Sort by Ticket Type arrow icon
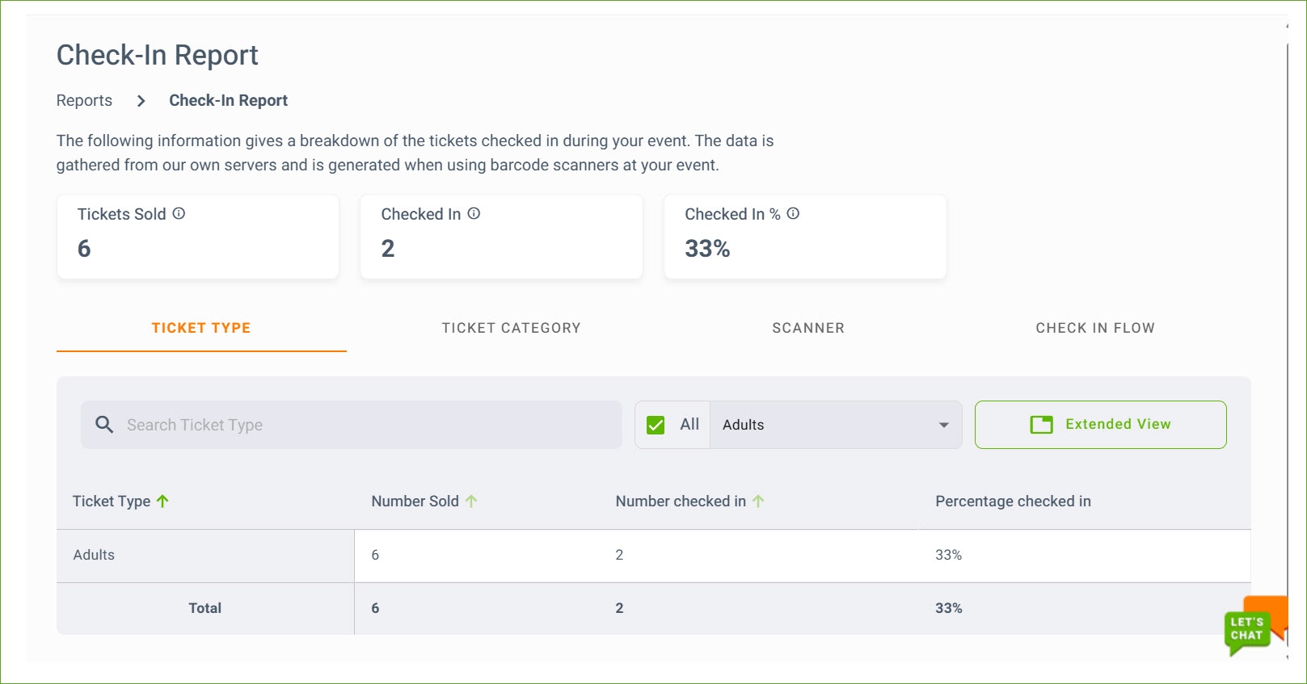The width and height of the screenshot is (1307, 684). pos(162,501)
